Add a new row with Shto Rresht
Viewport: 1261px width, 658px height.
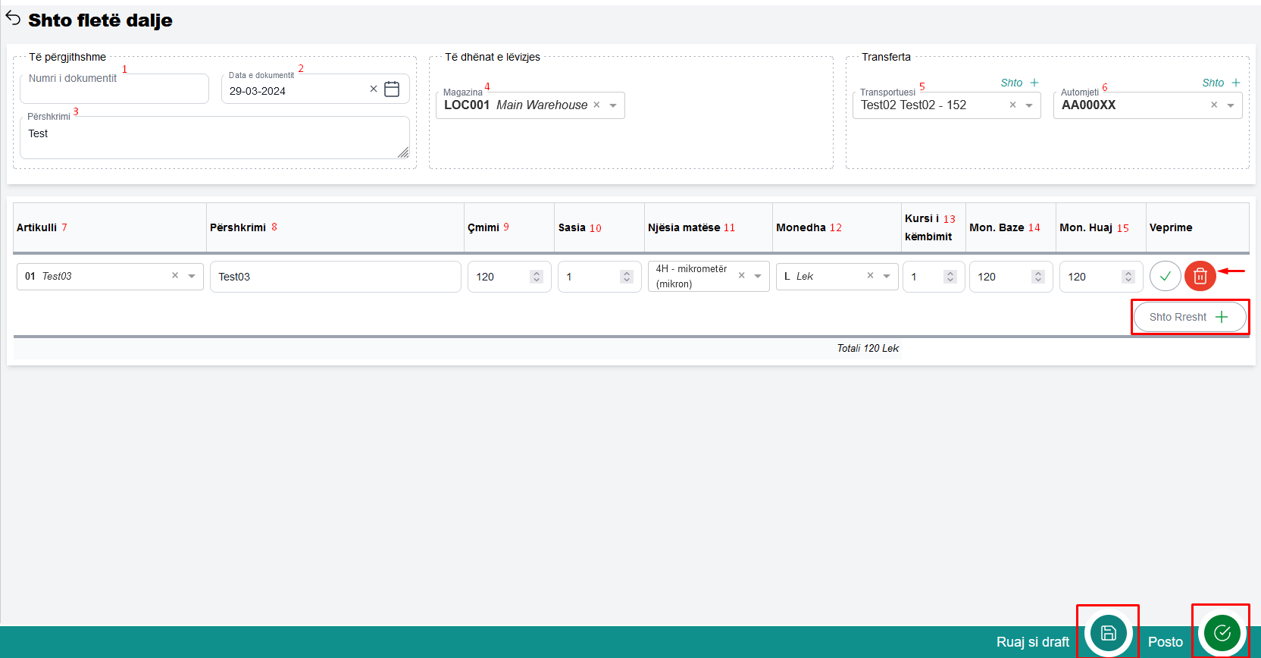click(x=1189, y=317)
